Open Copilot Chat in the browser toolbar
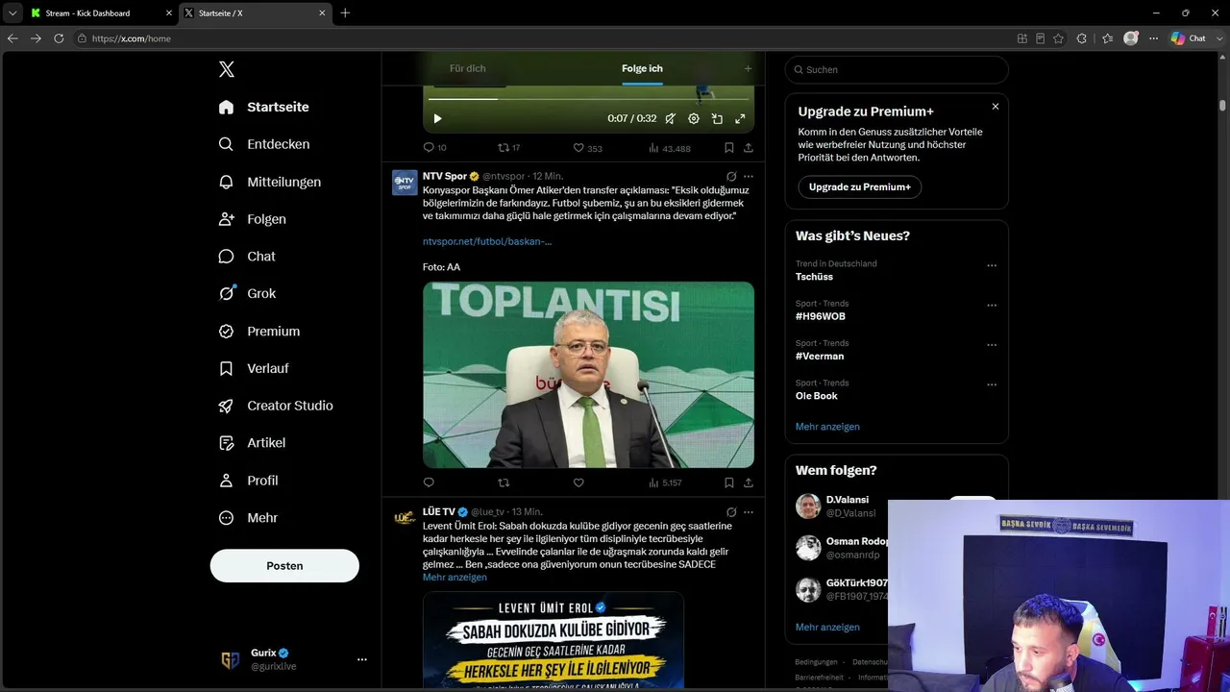This screenshot has width=1230, height=692. (x=1189, y=38)
